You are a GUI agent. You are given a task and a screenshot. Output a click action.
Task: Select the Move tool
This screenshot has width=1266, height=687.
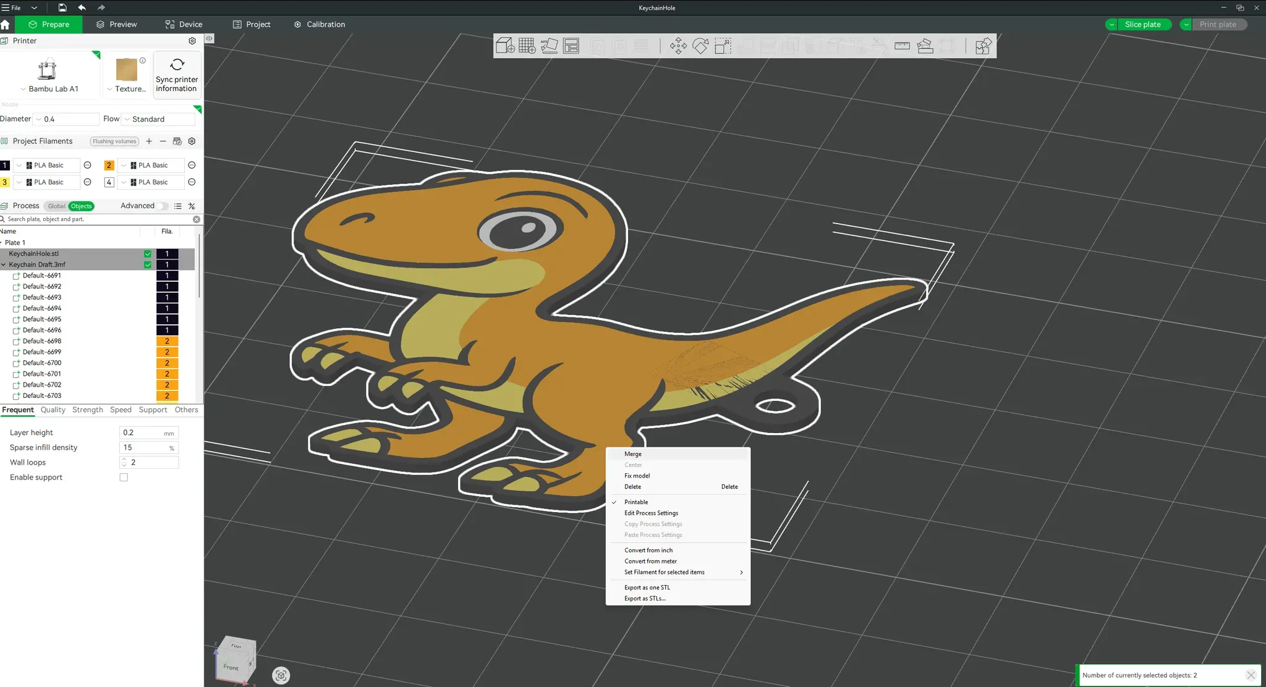[x=678, y=46]
